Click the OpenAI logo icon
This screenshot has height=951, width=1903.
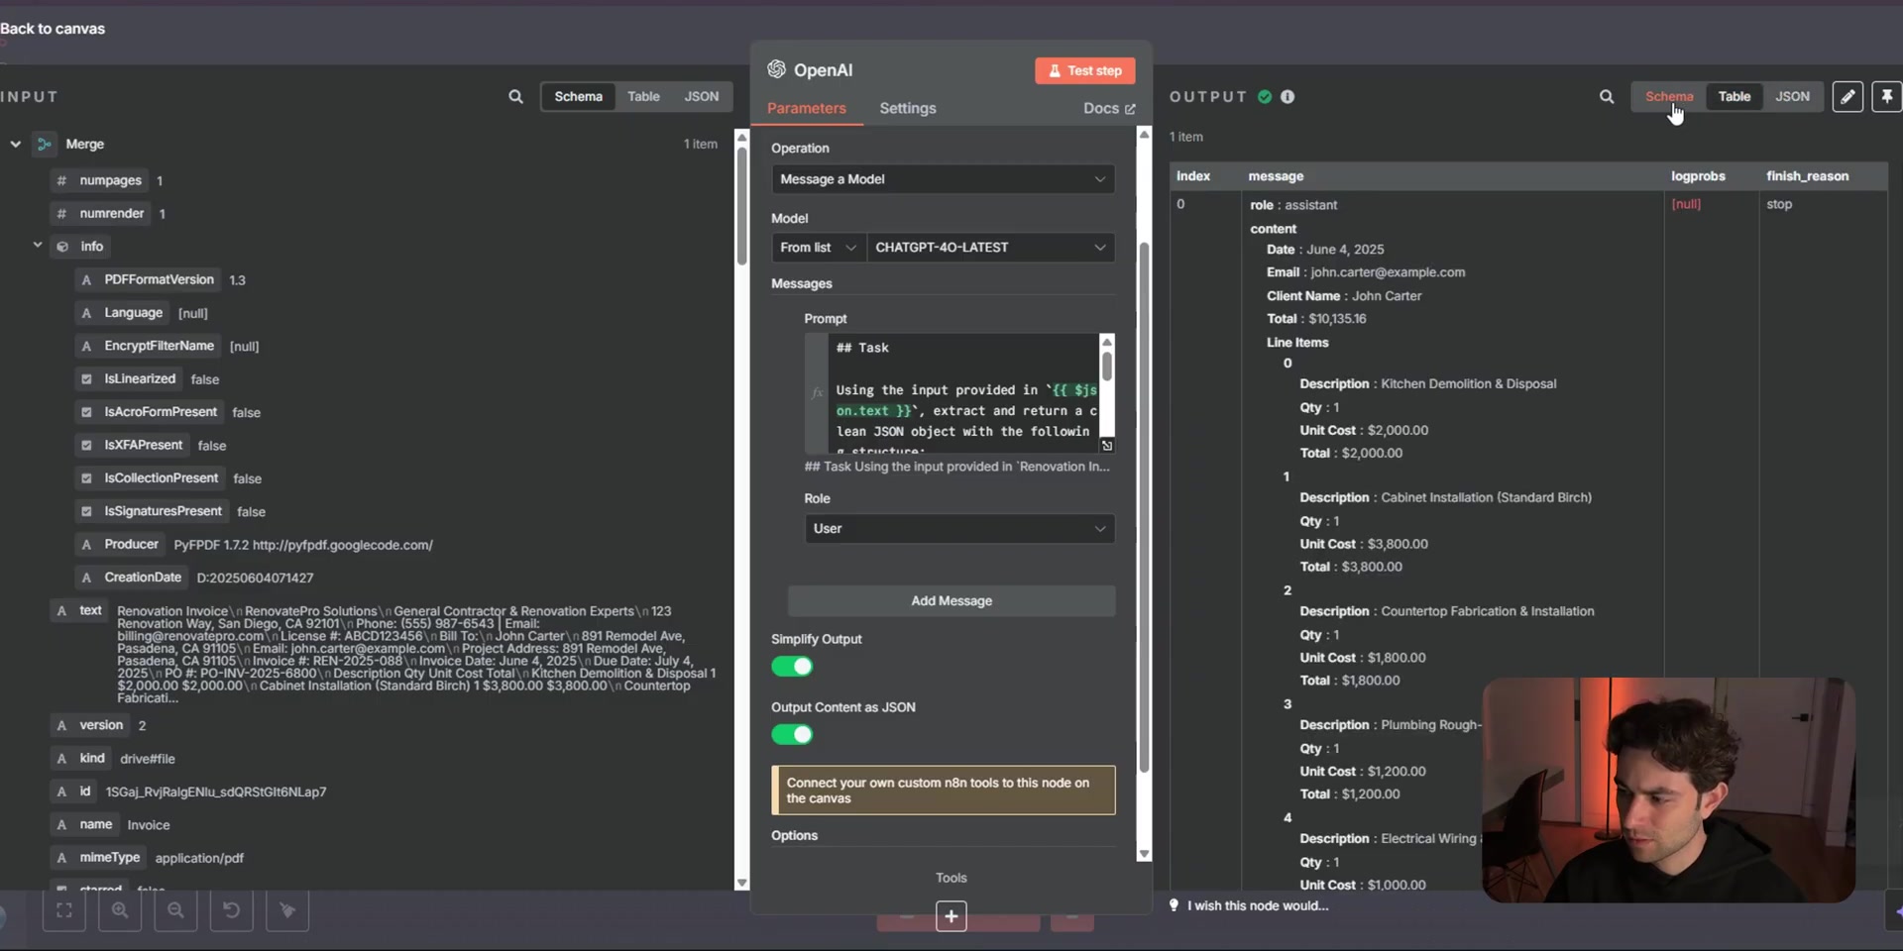point(776,69)
